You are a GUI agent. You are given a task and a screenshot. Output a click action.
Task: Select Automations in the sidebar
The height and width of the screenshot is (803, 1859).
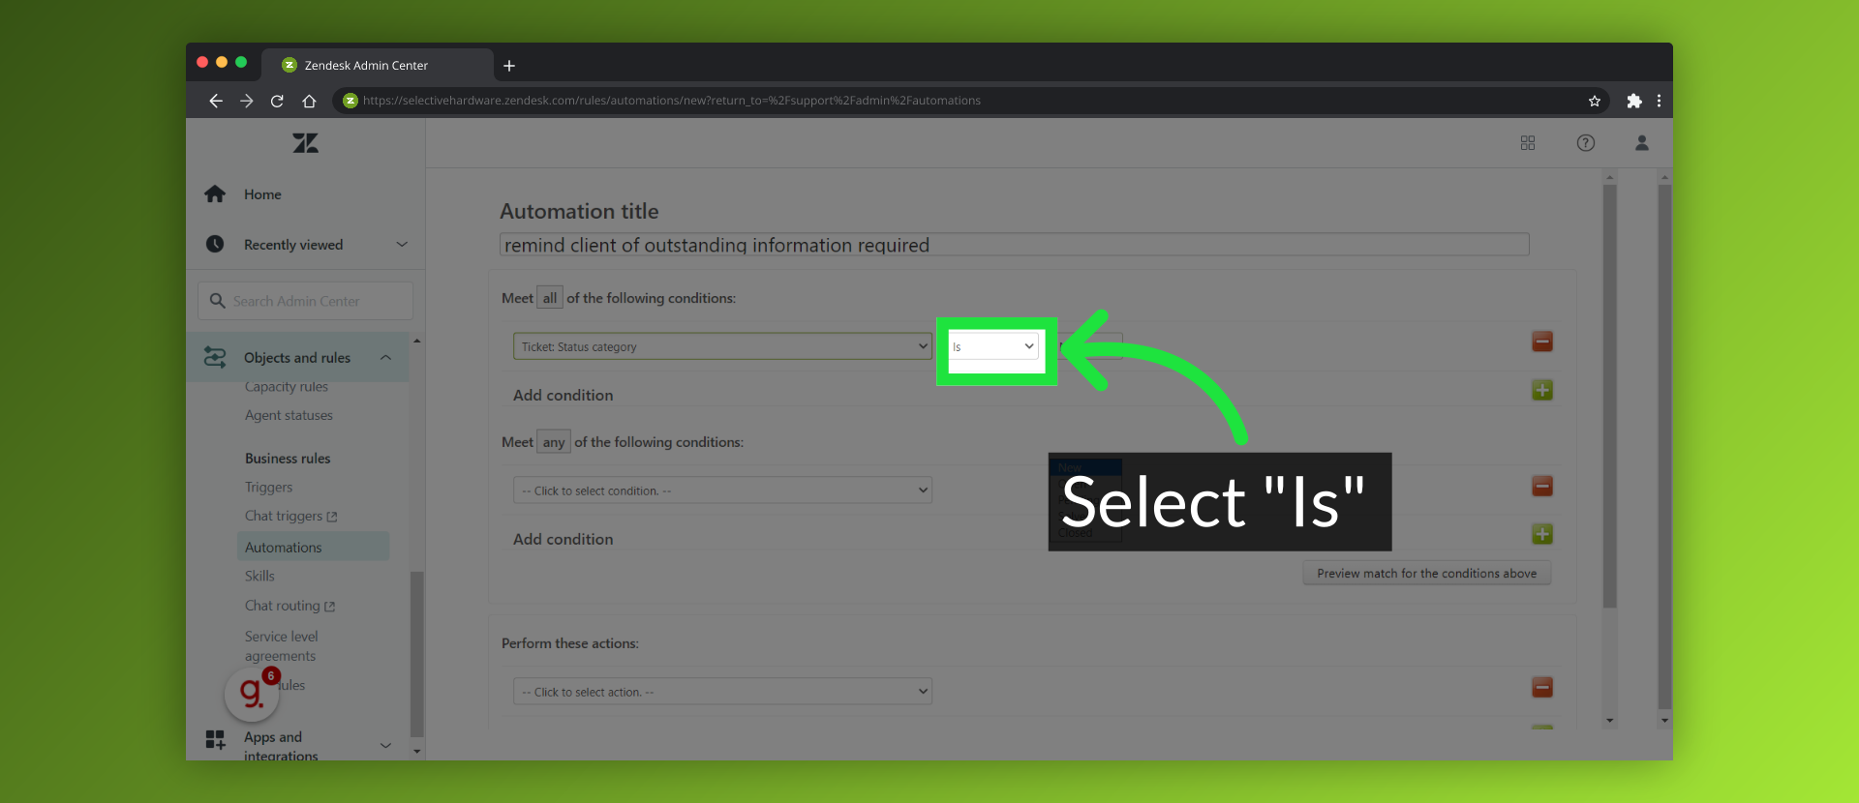(313, 547)
